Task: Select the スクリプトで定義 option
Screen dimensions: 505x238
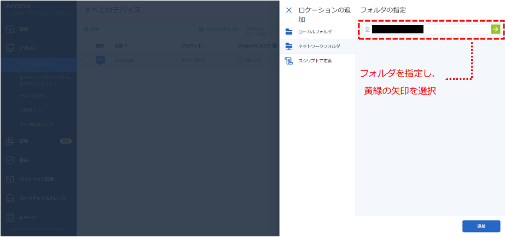Action: tap(314, 61)
